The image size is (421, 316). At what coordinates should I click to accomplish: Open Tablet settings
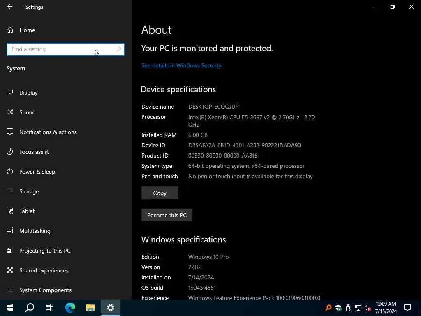(27, 211)
